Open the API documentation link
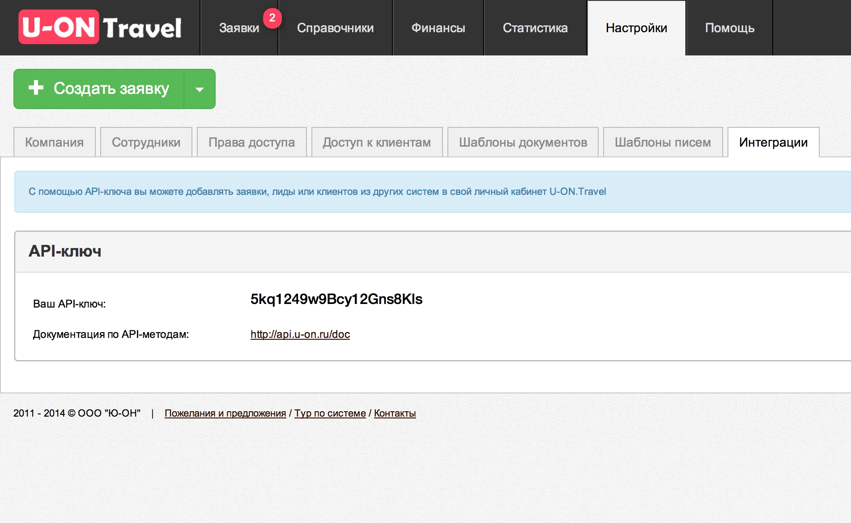The height and width of the screenshot is (523, 851). (x=300, y=334)
